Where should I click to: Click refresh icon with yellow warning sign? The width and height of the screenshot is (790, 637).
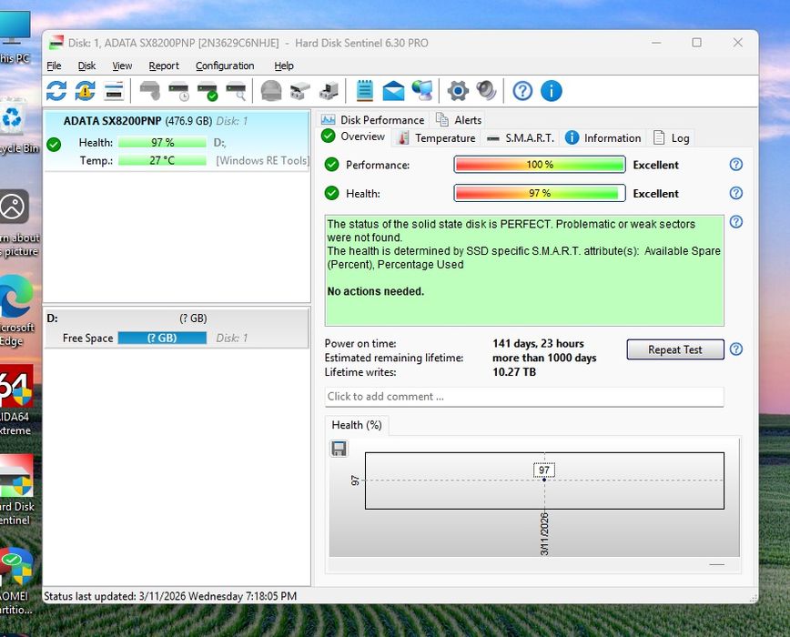click(86, 91)
